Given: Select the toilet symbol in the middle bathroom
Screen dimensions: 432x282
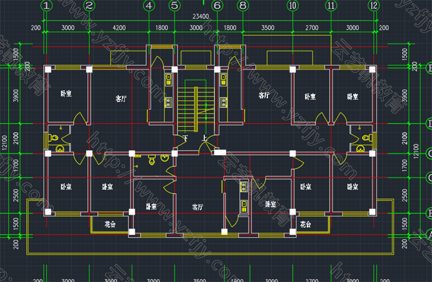Looking at the screenshot, I should point(152,160).
